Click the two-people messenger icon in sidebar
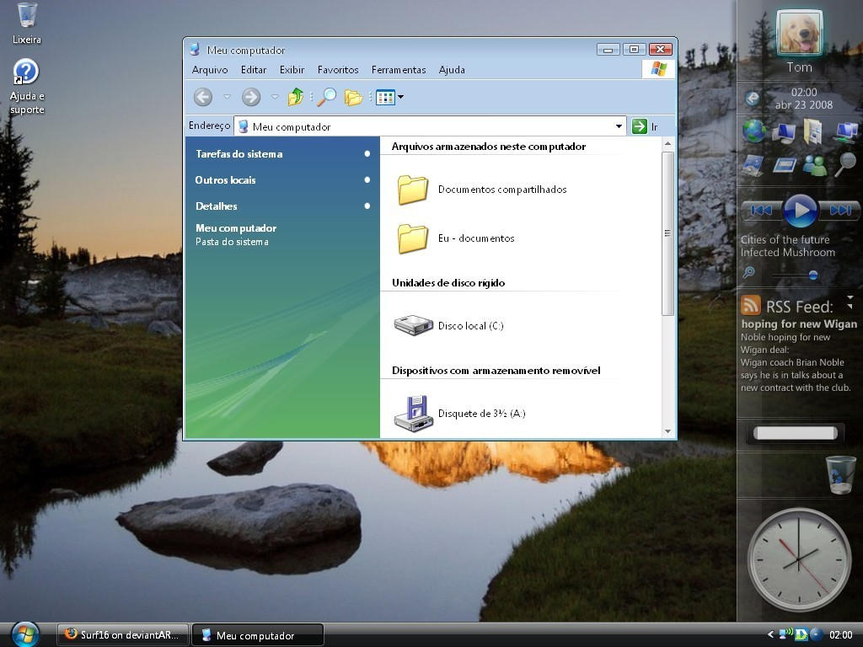Screen dimensions: 863x647 815,165
